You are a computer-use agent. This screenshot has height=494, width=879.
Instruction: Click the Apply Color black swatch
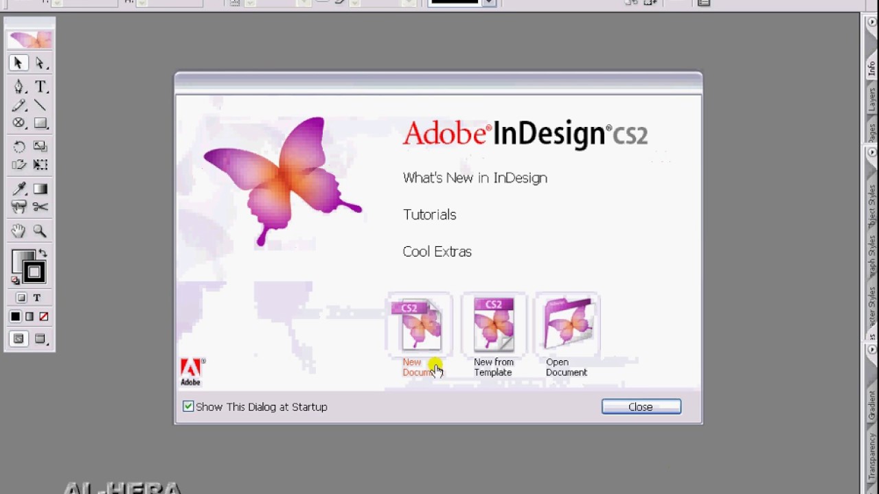tap(15, 316)
